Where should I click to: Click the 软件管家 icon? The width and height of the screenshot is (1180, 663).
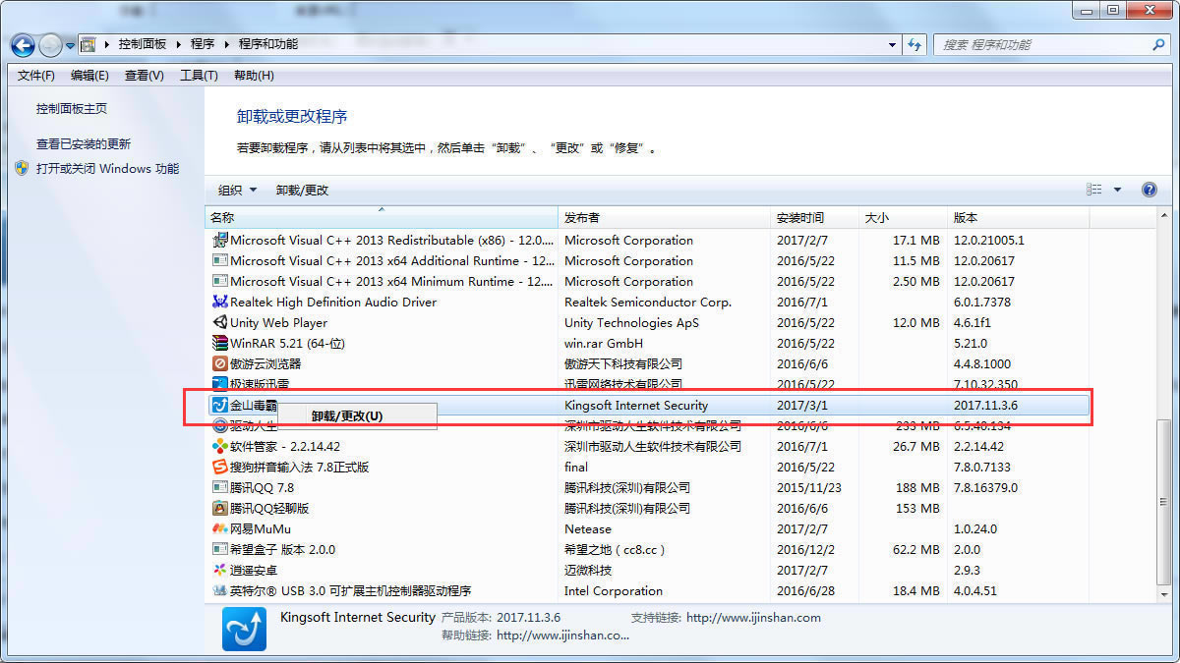tap(220, 447)
